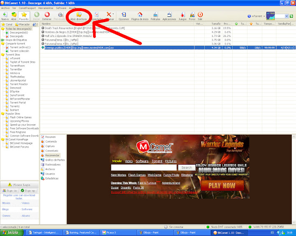Open the Software menu

61,8
